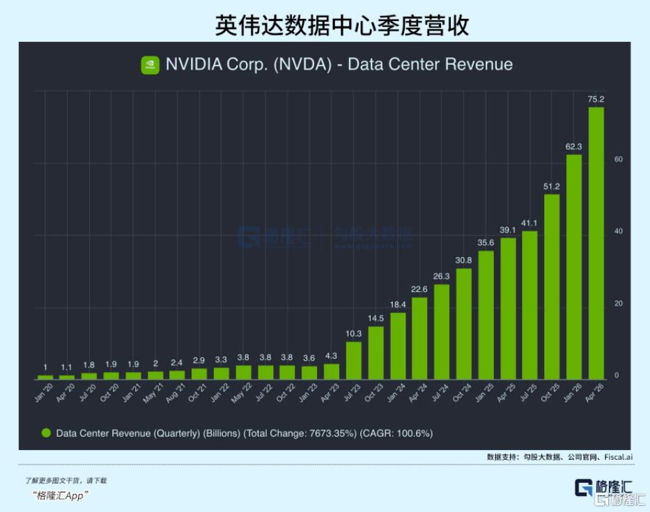Click the Jan '26 x-axis label

pos(573,393)
